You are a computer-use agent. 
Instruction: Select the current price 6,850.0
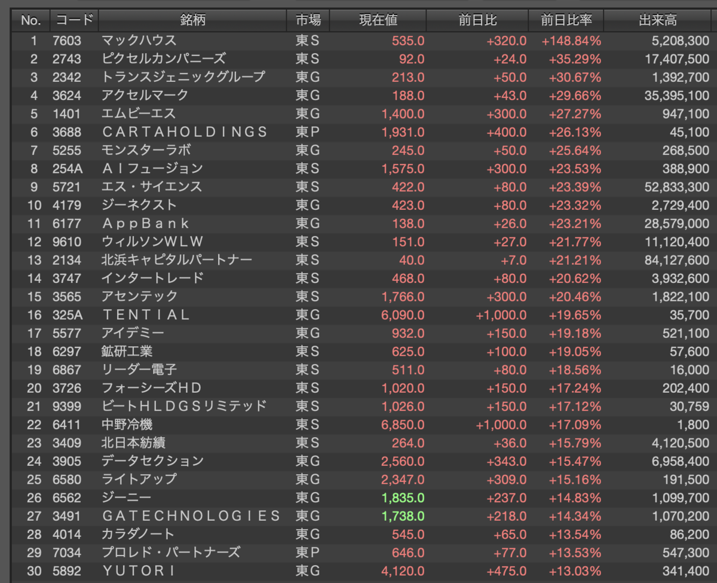coord(403,424)
